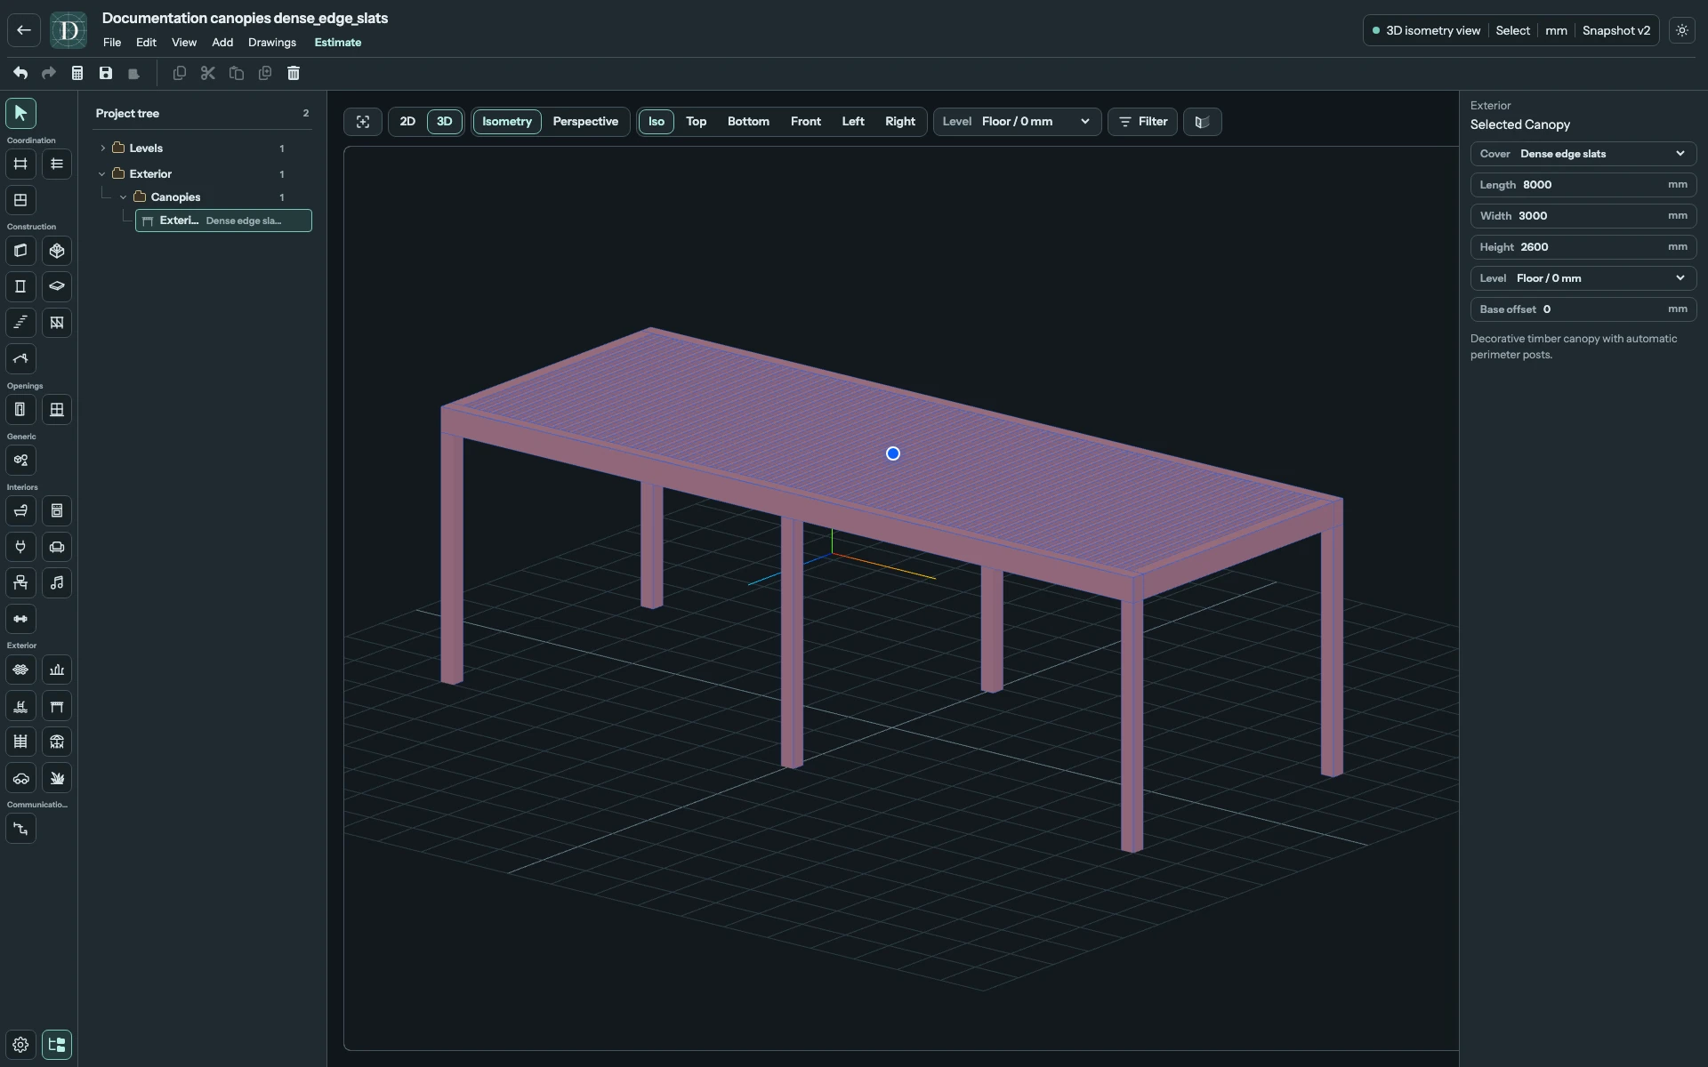Open the Add menu
The height and width of the screenshot is (1067, 1708).
[222, 43]
